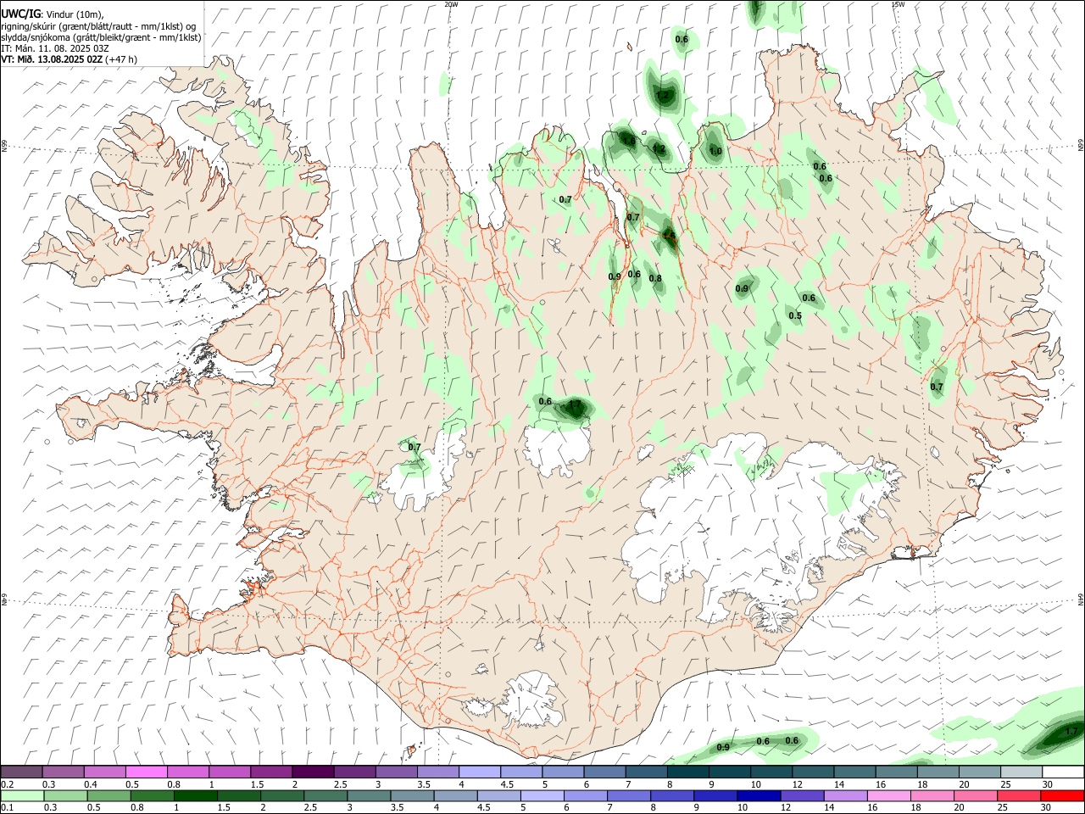Click the violet lower swatch labeled 12
The width and height of the screenshot is (1085, 814).
[x=802, y=795]
